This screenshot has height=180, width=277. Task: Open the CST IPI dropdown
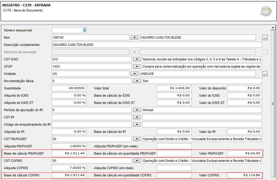[x=137, y=117]
